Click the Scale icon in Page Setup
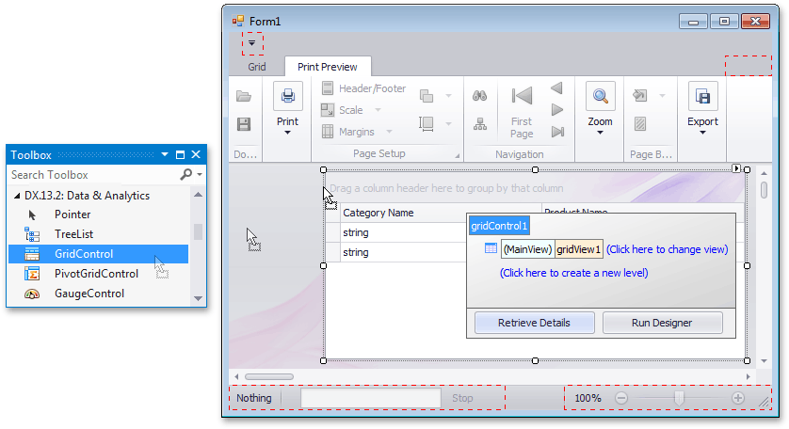The width and height of the screenshot is (789, 429). pyautogui.click(x=328, y=110)
